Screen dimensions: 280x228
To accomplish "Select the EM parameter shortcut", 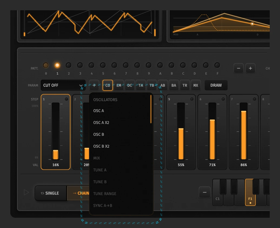I will click(119, 85).
